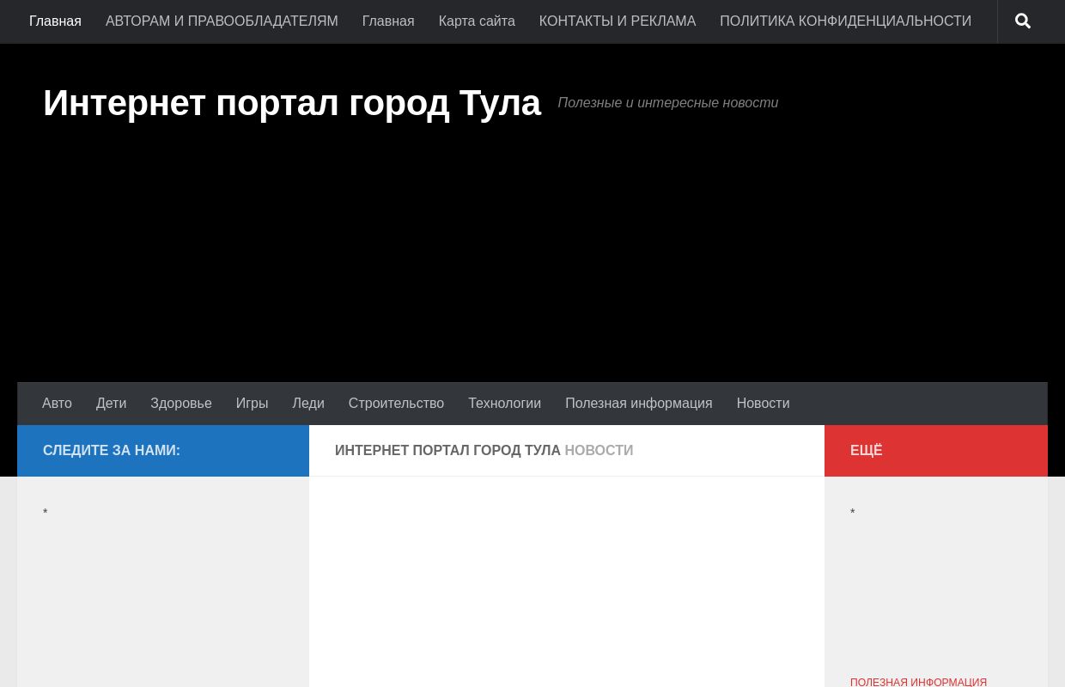Open the site search magnifier icon
The image size is (1065, 687).
pyautogui.click(x=1022, y=21)
